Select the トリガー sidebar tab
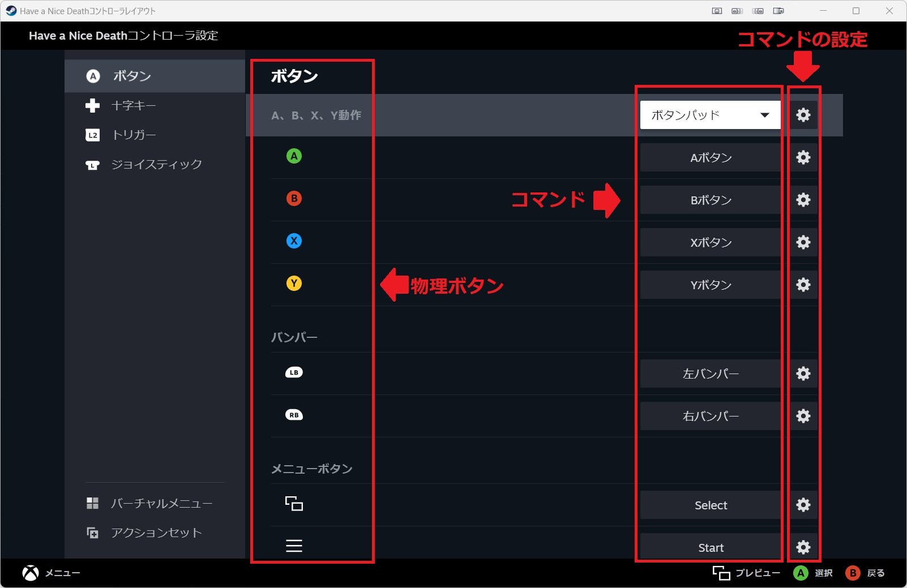This screenshot has width=907, height=588. point(155,135)
